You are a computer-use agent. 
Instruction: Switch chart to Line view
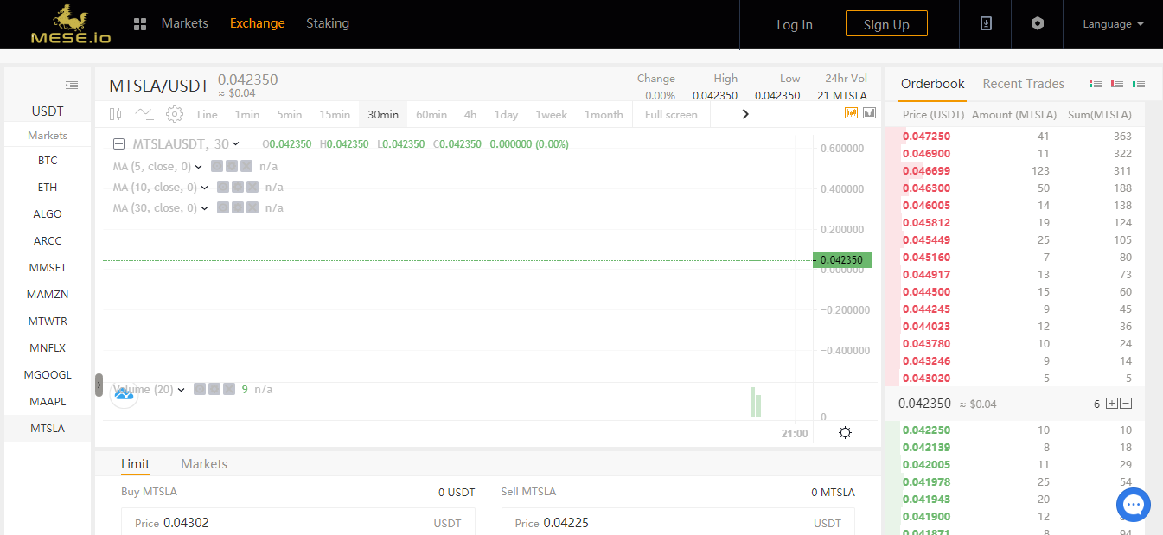pyautogui.click(x=208, y=114)
